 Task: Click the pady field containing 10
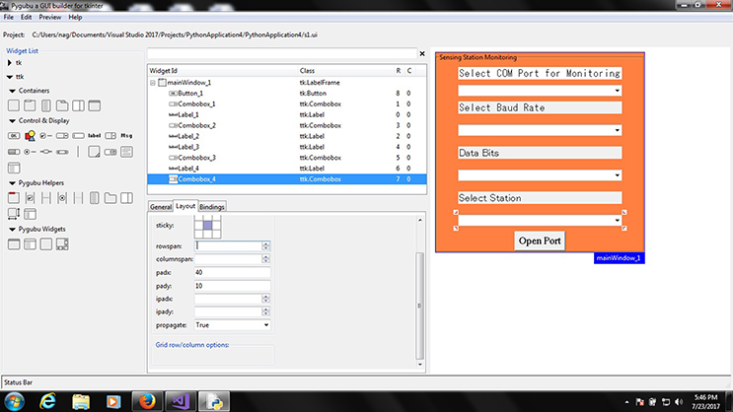233,286
